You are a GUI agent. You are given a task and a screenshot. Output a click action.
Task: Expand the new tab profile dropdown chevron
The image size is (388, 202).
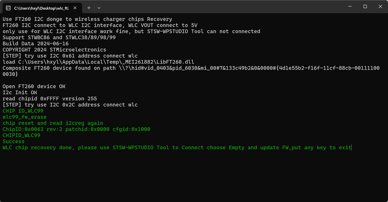[99, 8]
